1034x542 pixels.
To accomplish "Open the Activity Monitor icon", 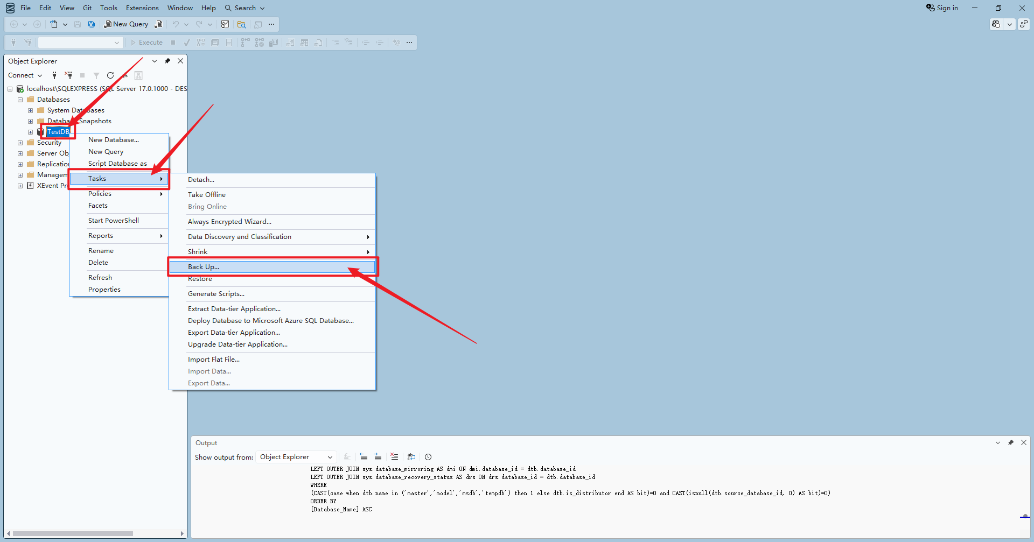I will 225,24.
